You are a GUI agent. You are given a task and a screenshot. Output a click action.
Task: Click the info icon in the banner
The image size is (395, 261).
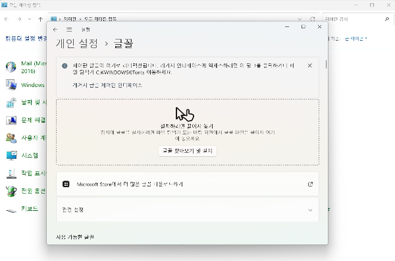point(65,66)
